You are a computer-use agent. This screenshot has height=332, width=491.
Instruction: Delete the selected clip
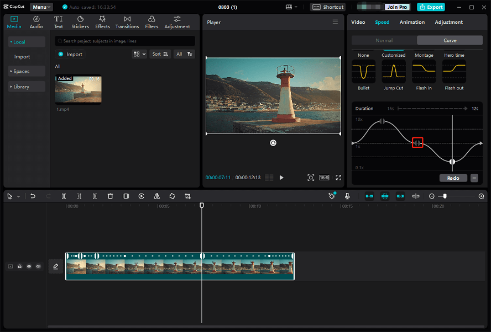(x=110, y=196)
